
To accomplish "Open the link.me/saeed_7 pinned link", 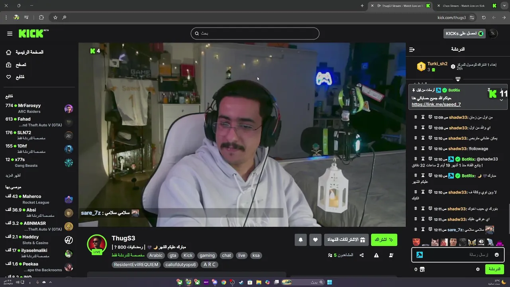I will point(436,104).
